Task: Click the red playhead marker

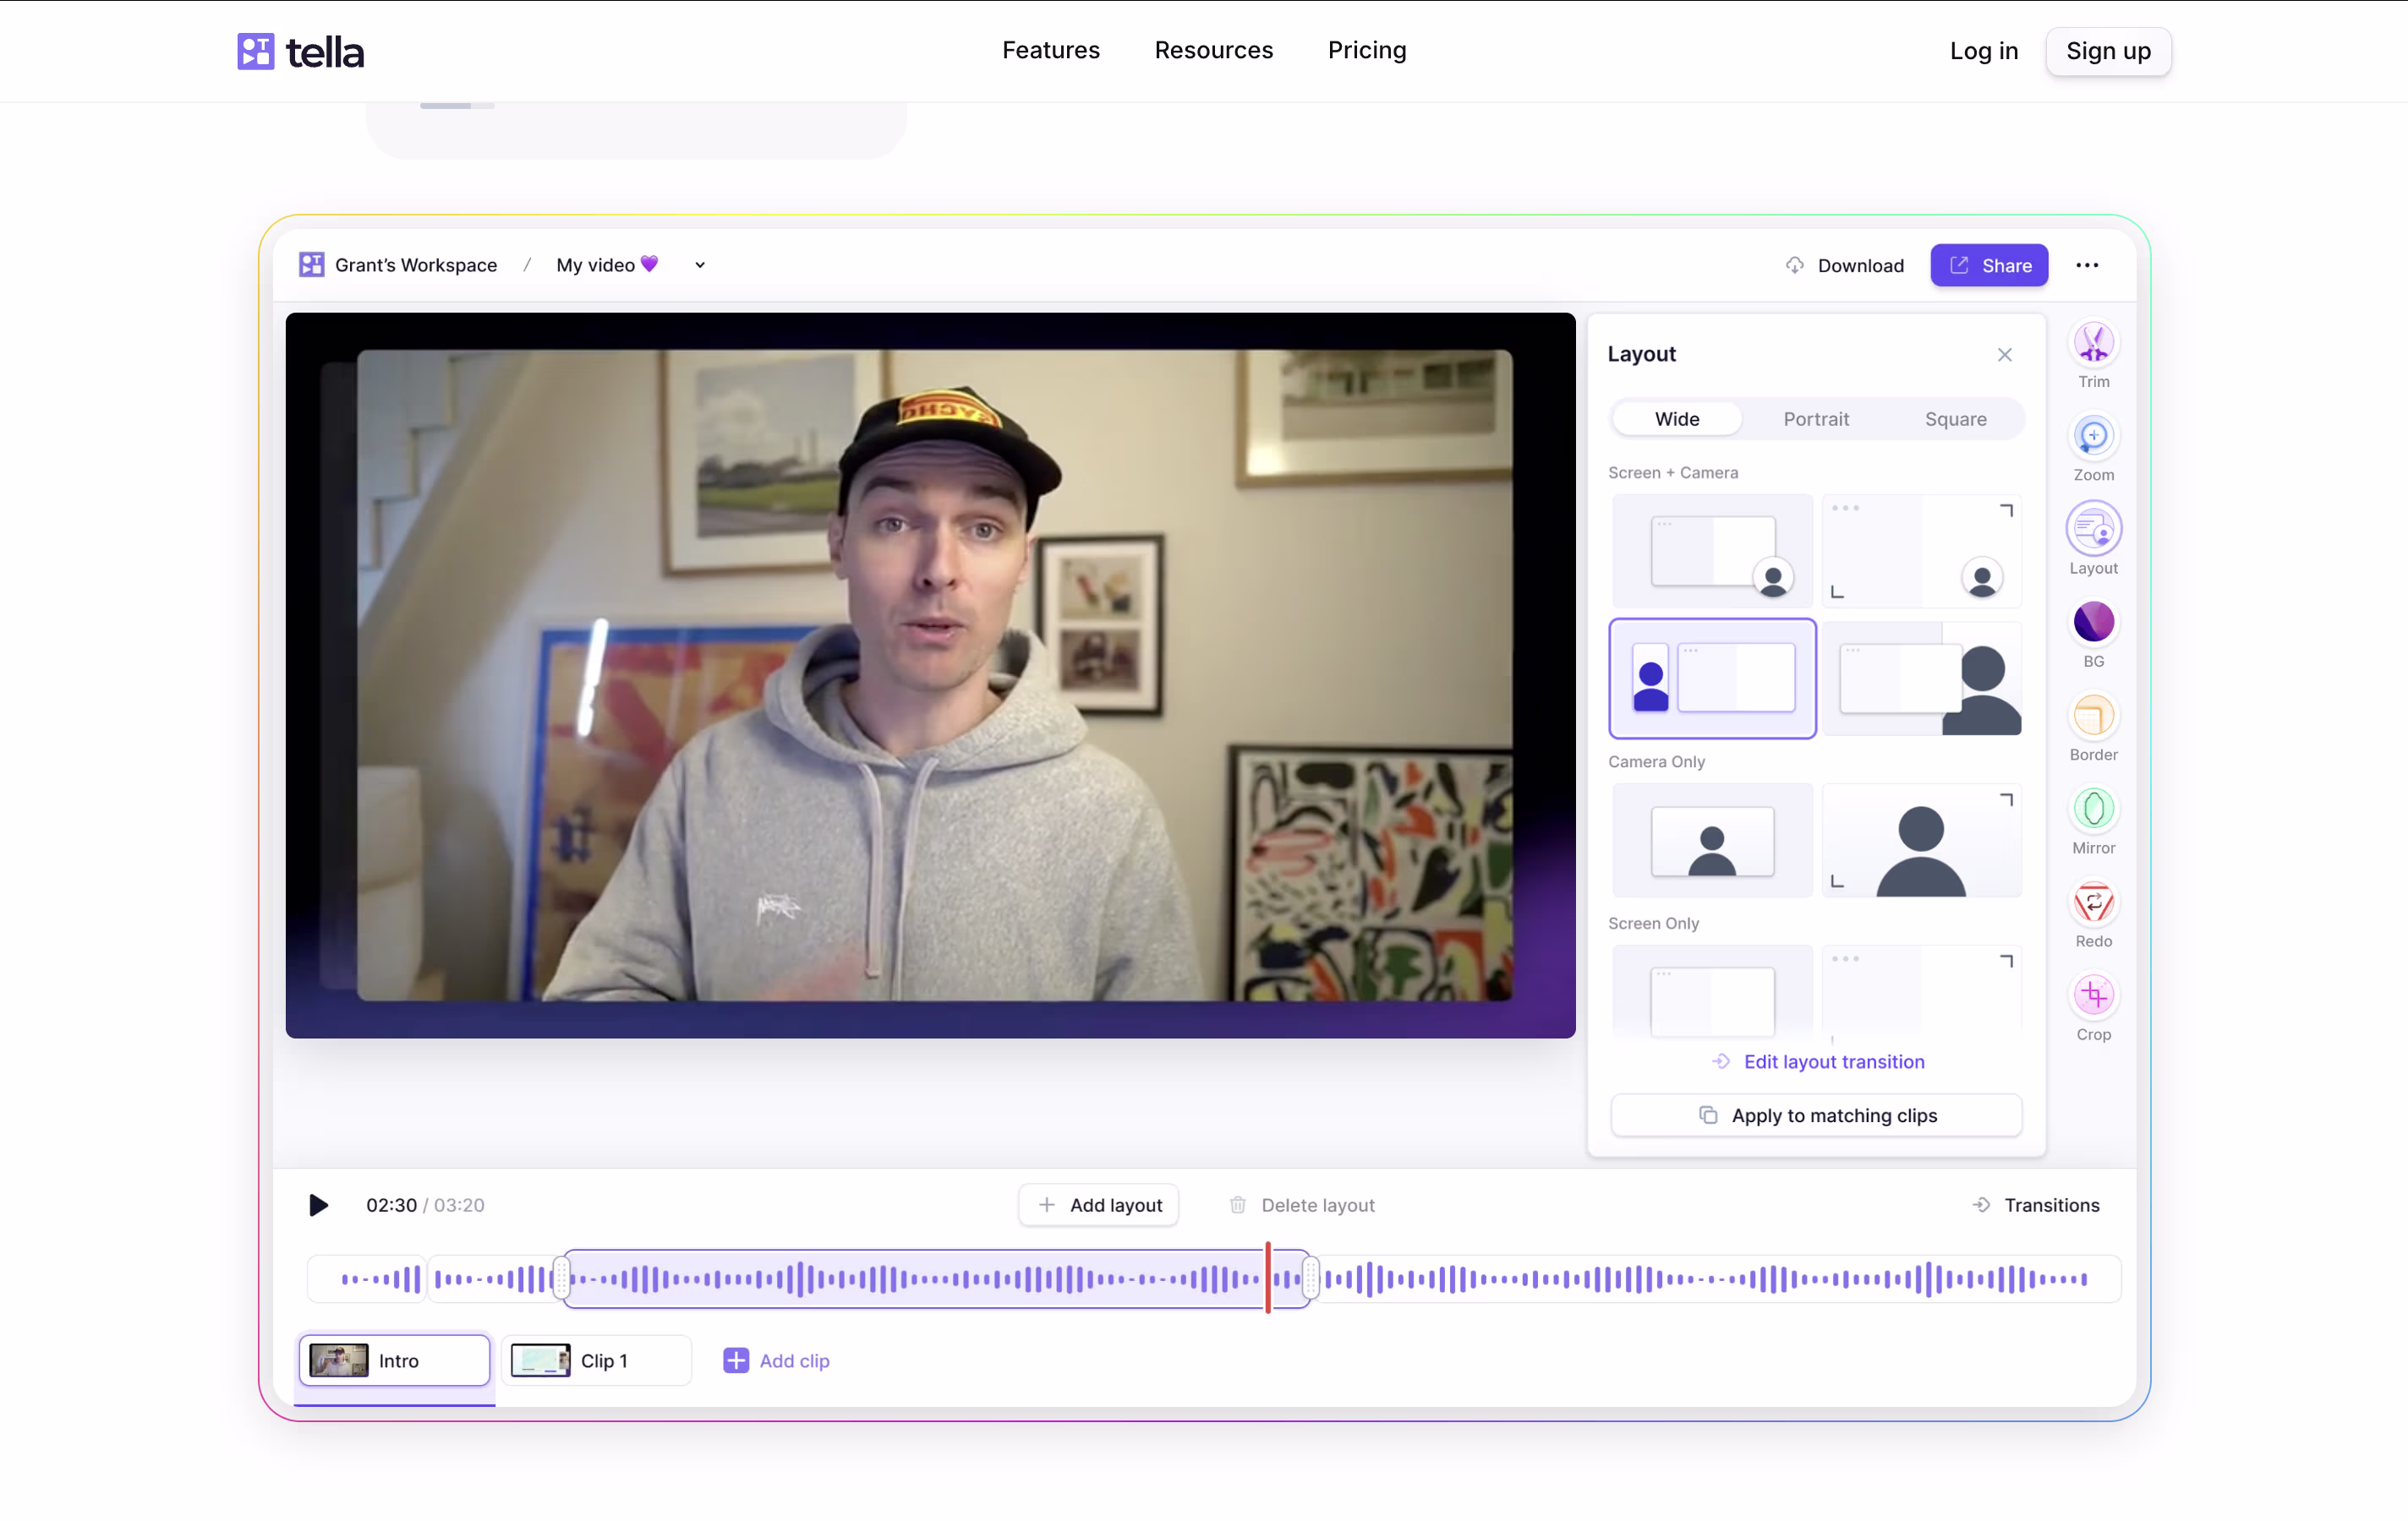Action: click(1267, 1277)
